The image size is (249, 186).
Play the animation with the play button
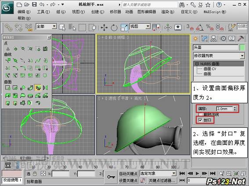click(197, 173)
